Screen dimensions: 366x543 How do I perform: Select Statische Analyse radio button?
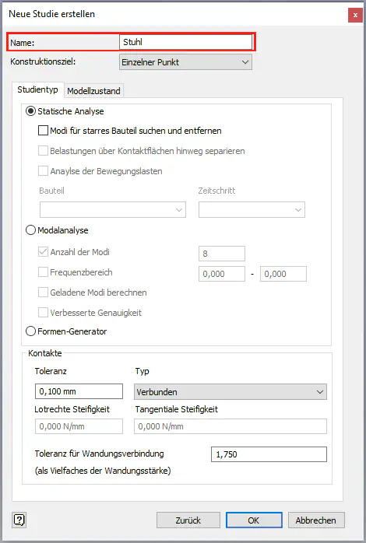tap(31, 111)
